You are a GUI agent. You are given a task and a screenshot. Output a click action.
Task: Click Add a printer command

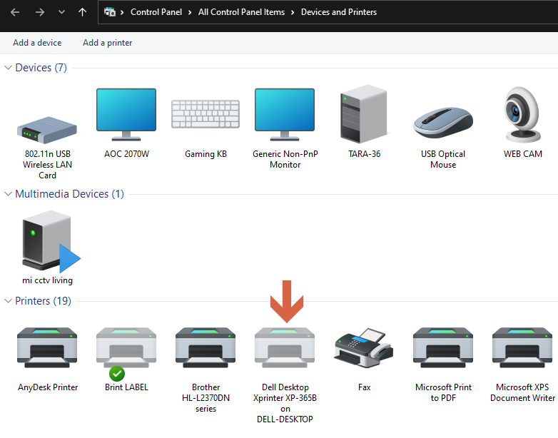click(108, 43)
